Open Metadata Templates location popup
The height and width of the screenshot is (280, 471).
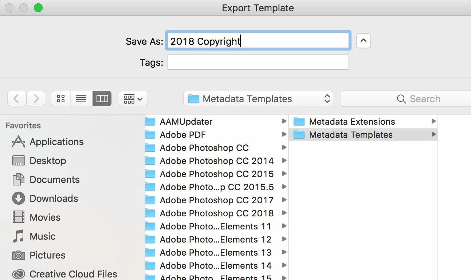[x=258, y=99]
